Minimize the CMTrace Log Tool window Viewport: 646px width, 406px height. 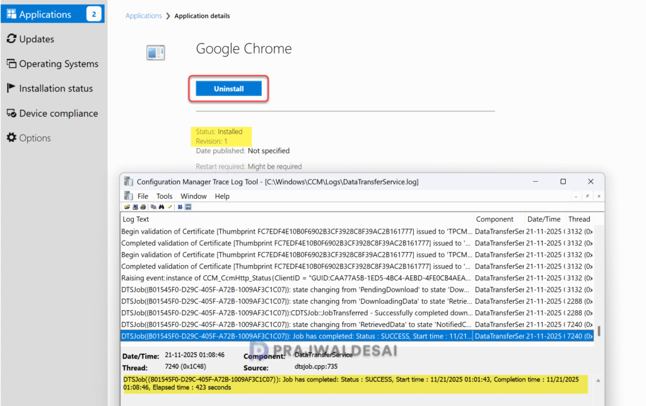(535, 181)
